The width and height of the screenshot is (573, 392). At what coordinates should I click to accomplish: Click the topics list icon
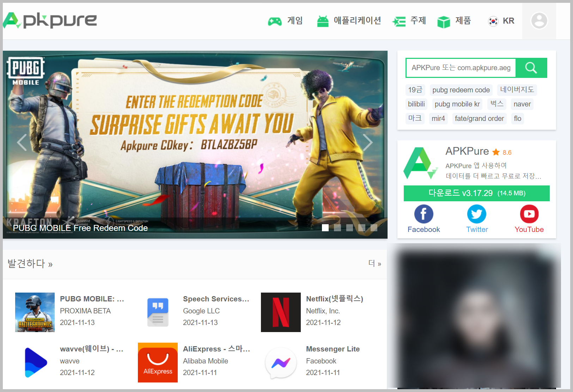tap(399, 22)
